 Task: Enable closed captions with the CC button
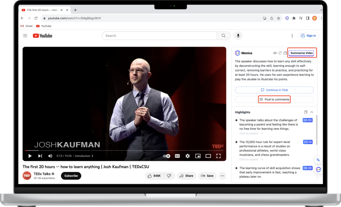(x=177, y=156)
